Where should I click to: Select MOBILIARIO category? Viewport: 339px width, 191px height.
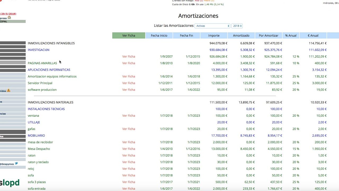tap(36, 136)
